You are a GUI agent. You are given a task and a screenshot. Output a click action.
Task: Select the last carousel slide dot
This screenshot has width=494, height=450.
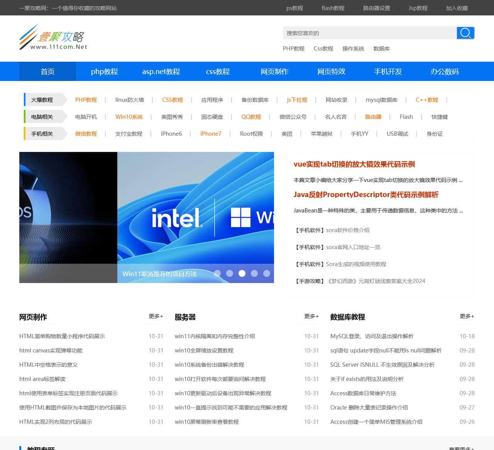click(267, 273)
